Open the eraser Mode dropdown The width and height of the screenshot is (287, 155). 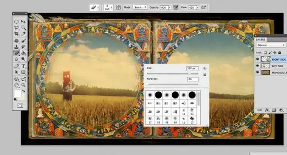(x=140, y=7)
